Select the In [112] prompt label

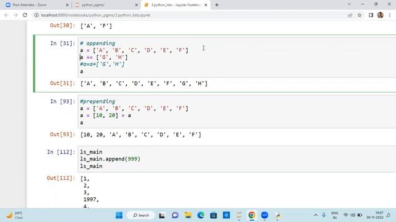[x=61, y=152]
